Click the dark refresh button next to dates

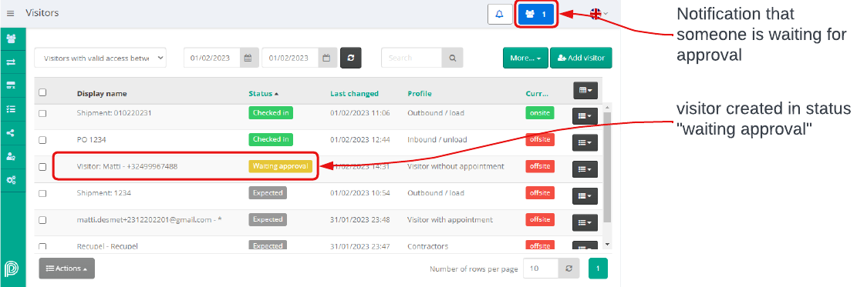(351, 58)
